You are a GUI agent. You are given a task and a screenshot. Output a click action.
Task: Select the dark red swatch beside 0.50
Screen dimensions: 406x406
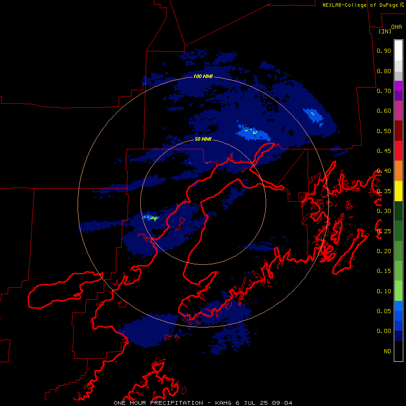click(x=398, y=131)
